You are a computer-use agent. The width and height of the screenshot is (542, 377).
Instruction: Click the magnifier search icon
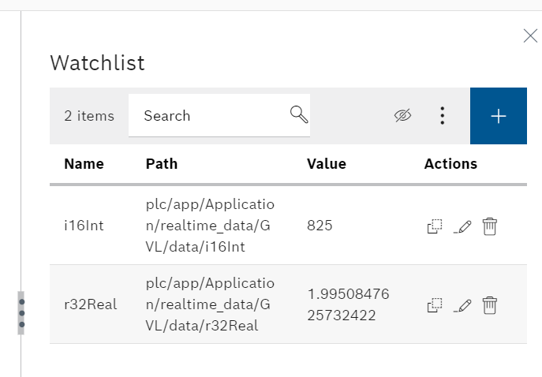tap(299, 114)
